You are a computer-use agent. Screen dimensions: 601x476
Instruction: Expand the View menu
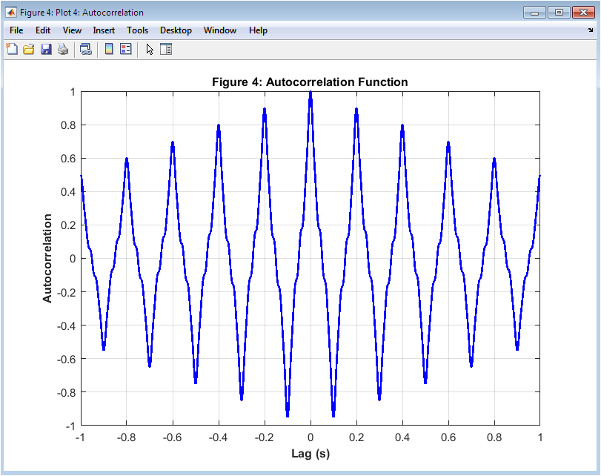tap(72, 30)
